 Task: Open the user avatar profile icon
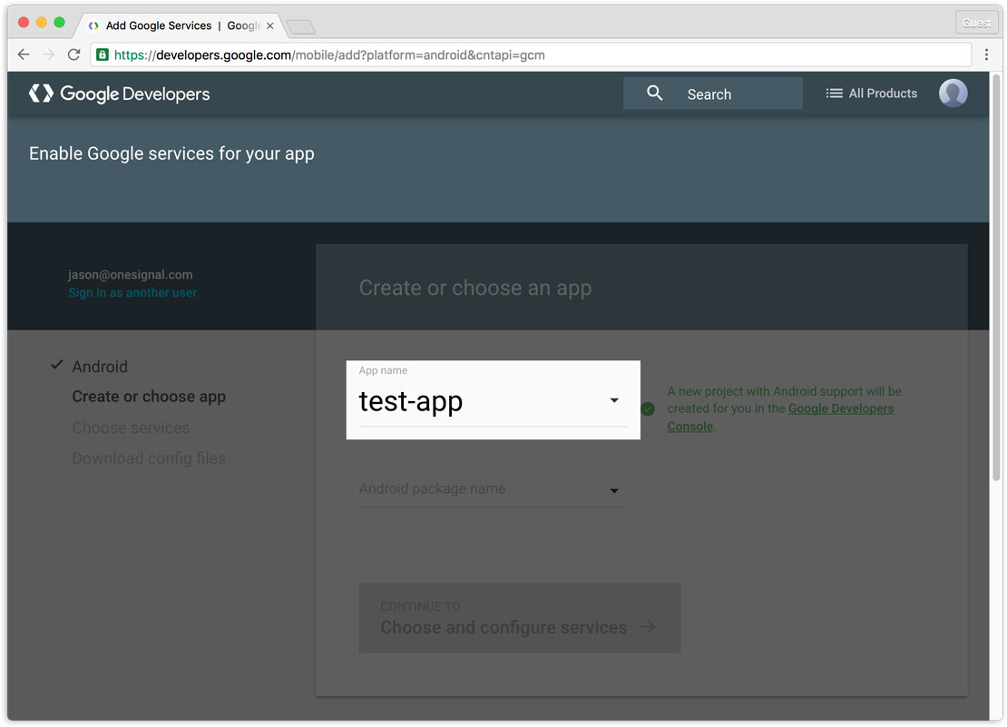953,93
